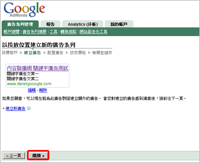Click the 編輯 link under ad

32,90
